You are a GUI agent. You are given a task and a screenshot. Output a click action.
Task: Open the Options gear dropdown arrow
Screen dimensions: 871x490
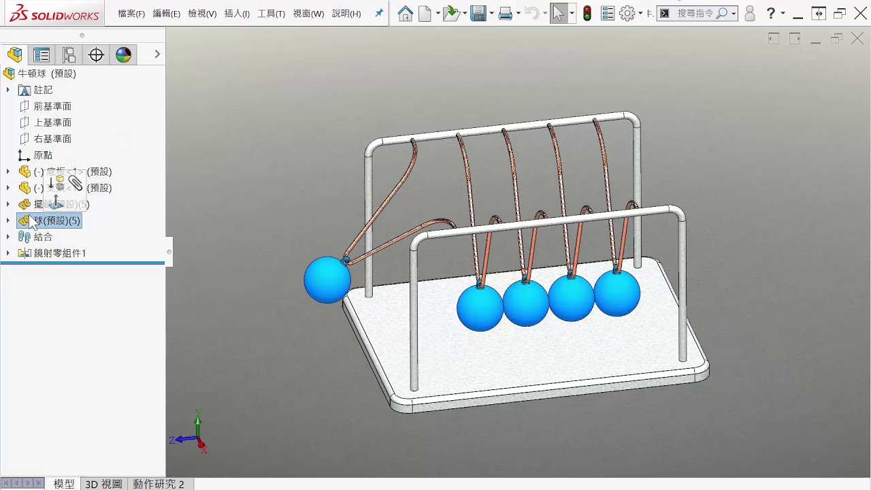tap(640, 14)
